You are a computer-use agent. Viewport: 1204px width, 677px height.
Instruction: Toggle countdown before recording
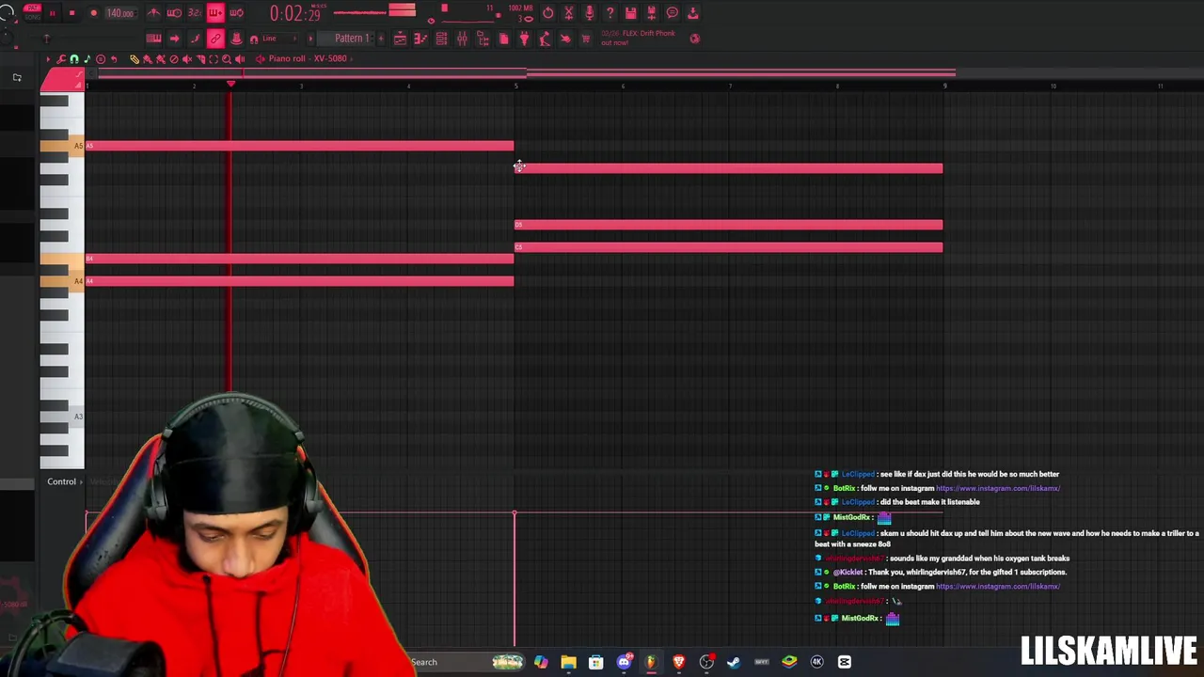click(x=195, y=13)
